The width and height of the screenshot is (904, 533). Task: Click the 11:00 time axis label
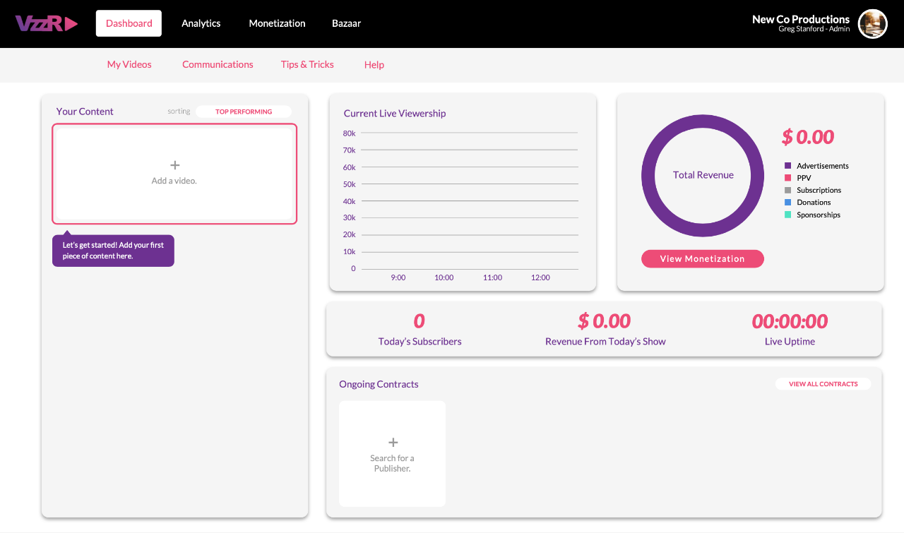pos(492,277)
